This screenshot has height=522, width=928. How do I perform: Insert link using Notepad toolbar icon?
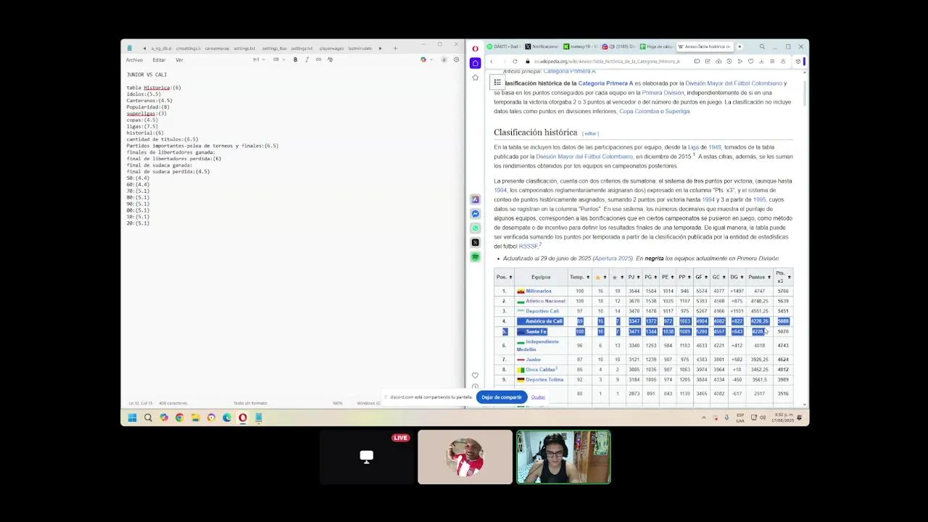coord(318,59)
